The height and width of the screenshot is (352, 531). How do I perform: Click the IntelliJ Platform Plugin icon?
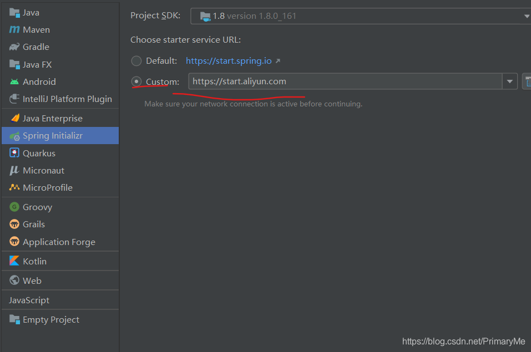tap(14, 99)
